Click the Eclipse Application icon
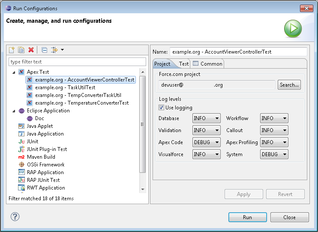This screenshot has height=232, width=318. click(21, 111)
